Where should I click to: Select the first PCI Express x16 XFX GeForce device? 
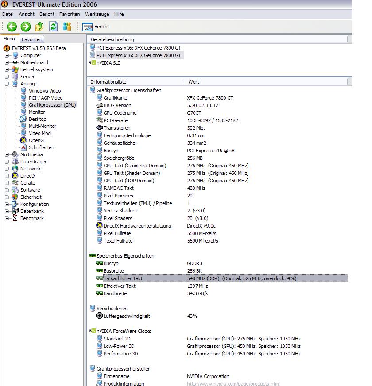[x=139, y=48]
